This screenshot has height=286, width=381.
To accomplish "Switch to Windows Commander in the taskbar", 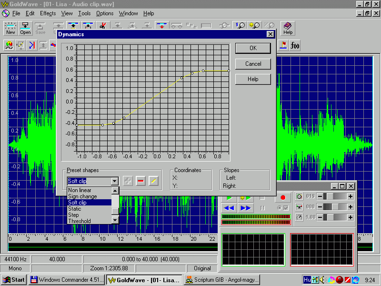I will (x=67, y=280).
